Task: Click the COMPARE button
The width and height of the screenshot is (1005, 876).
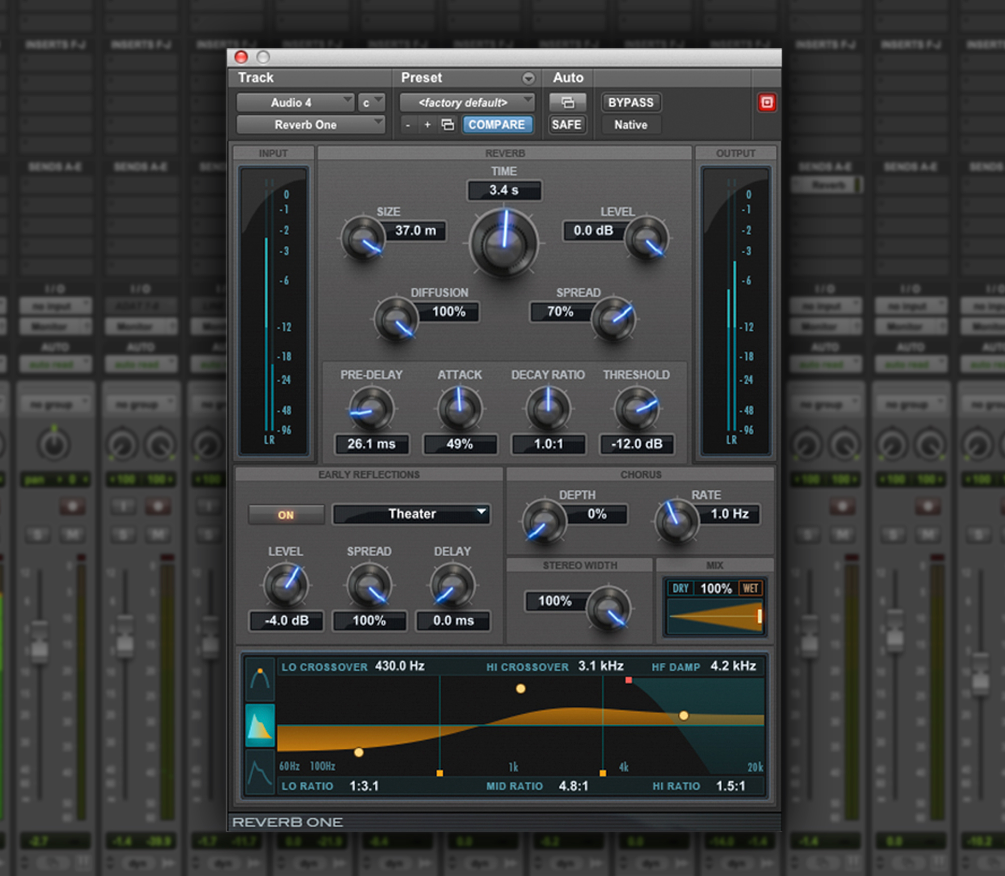Action: (497, 125)
